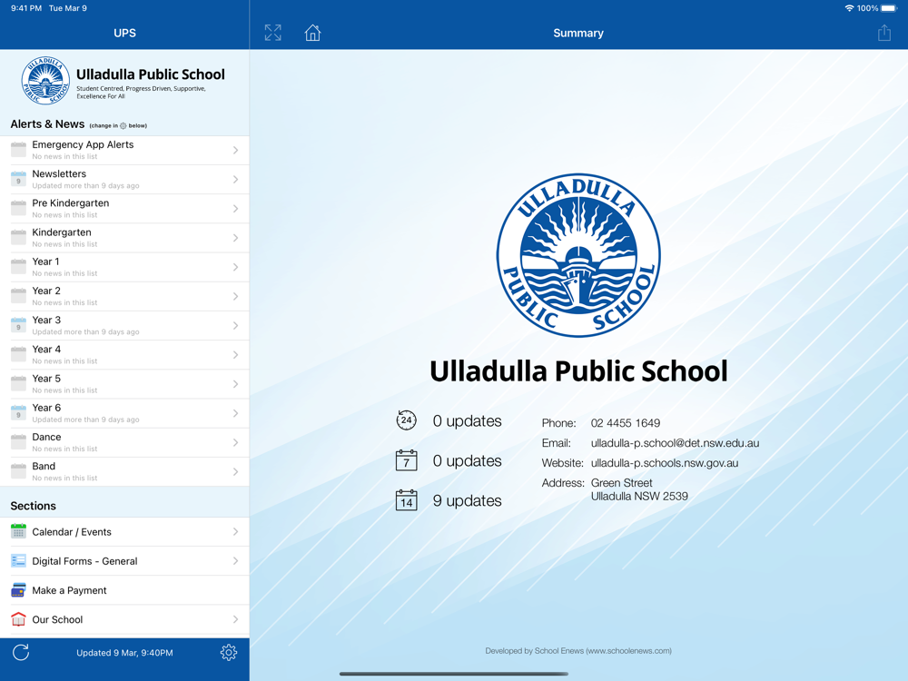Open Digital Forms - General section
908x681 pixels.
(124, 560)
